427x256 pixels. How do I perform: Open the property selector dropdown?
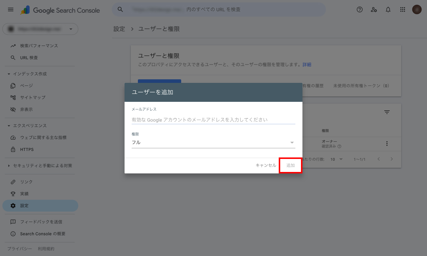[x=40, y=29]
